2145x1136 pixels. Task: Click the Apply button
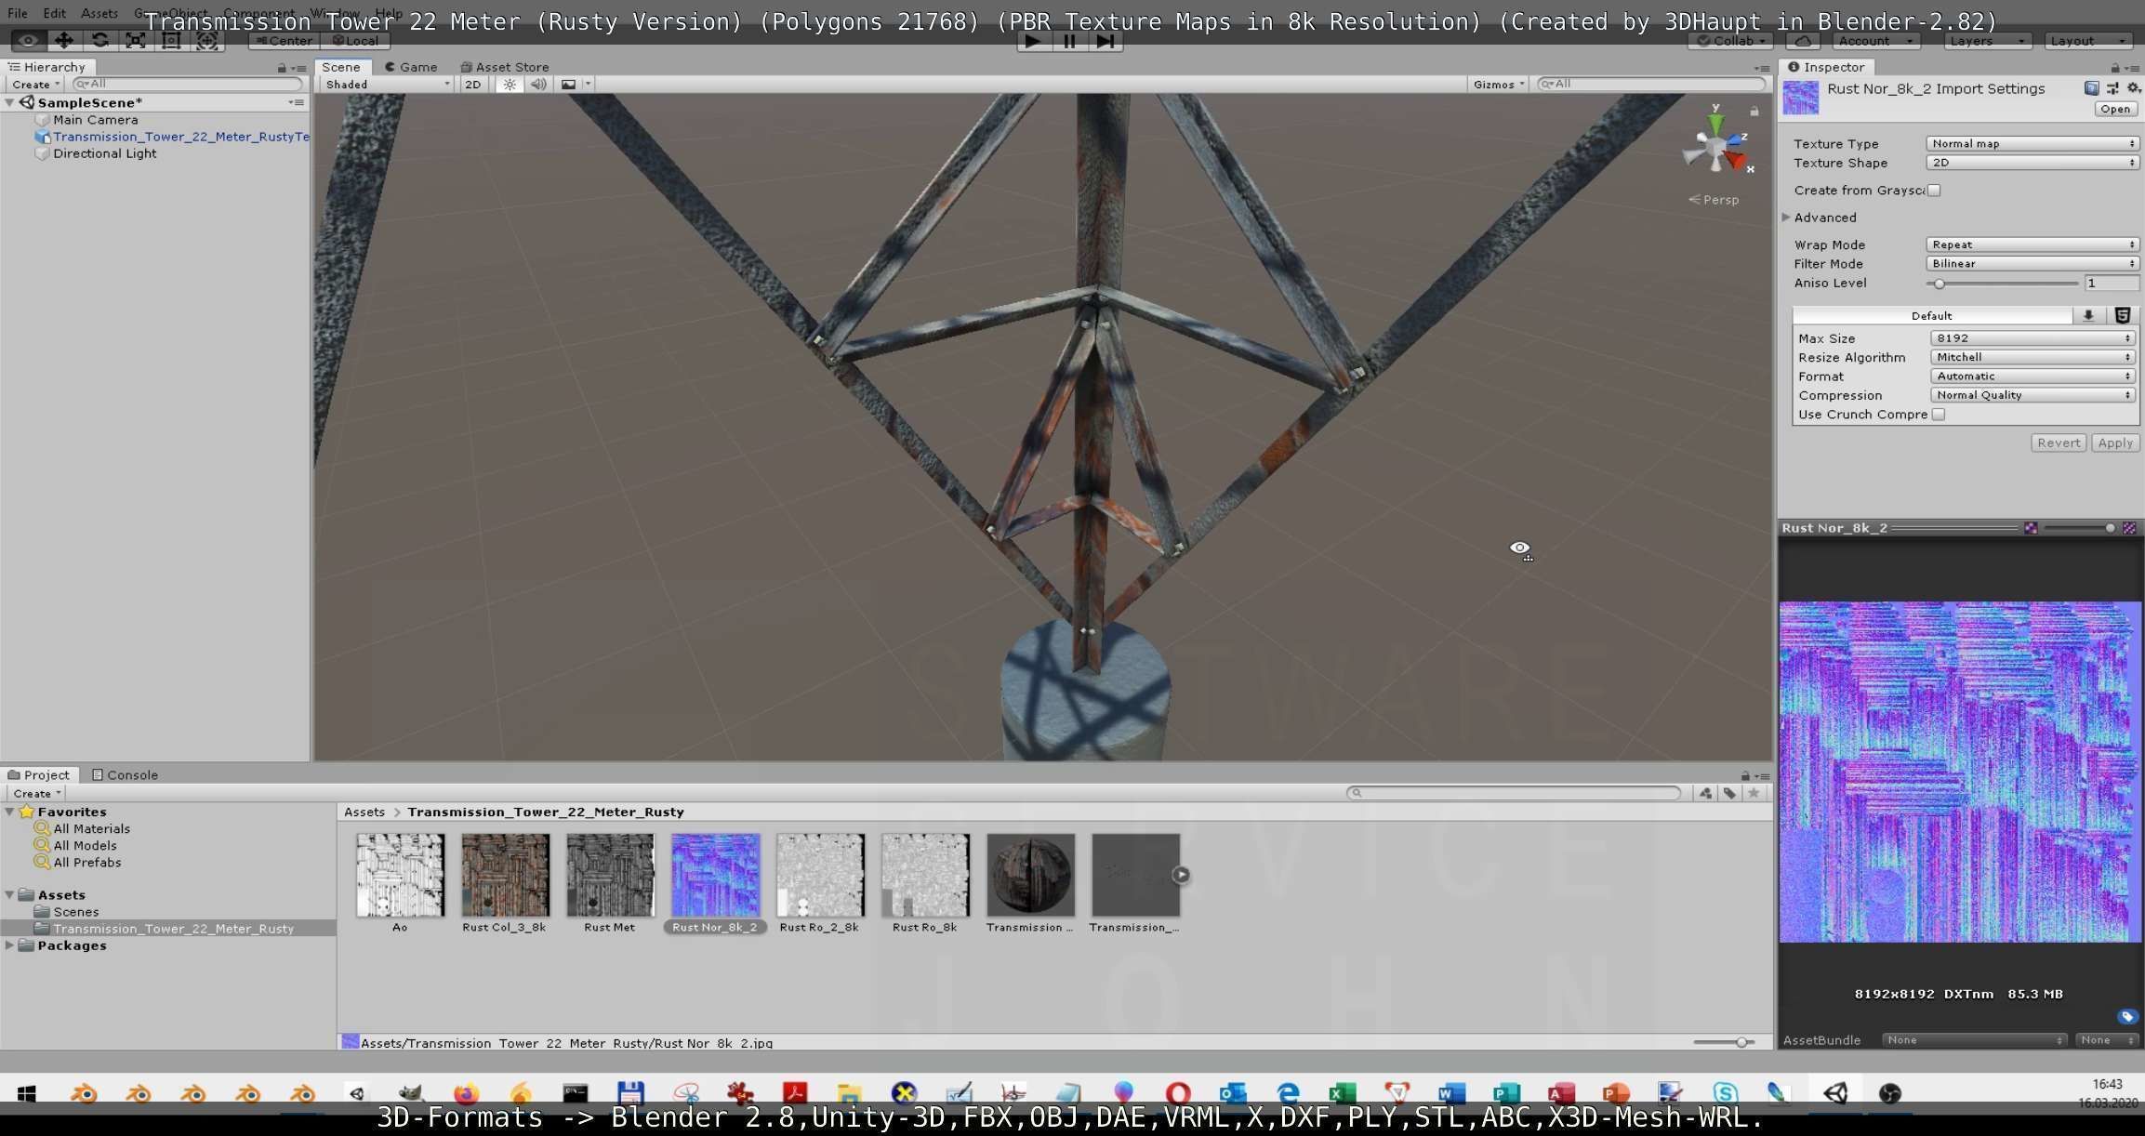[2115, 443]
